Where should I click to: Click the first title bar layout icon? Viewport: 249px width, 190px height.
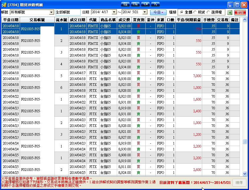125,4
